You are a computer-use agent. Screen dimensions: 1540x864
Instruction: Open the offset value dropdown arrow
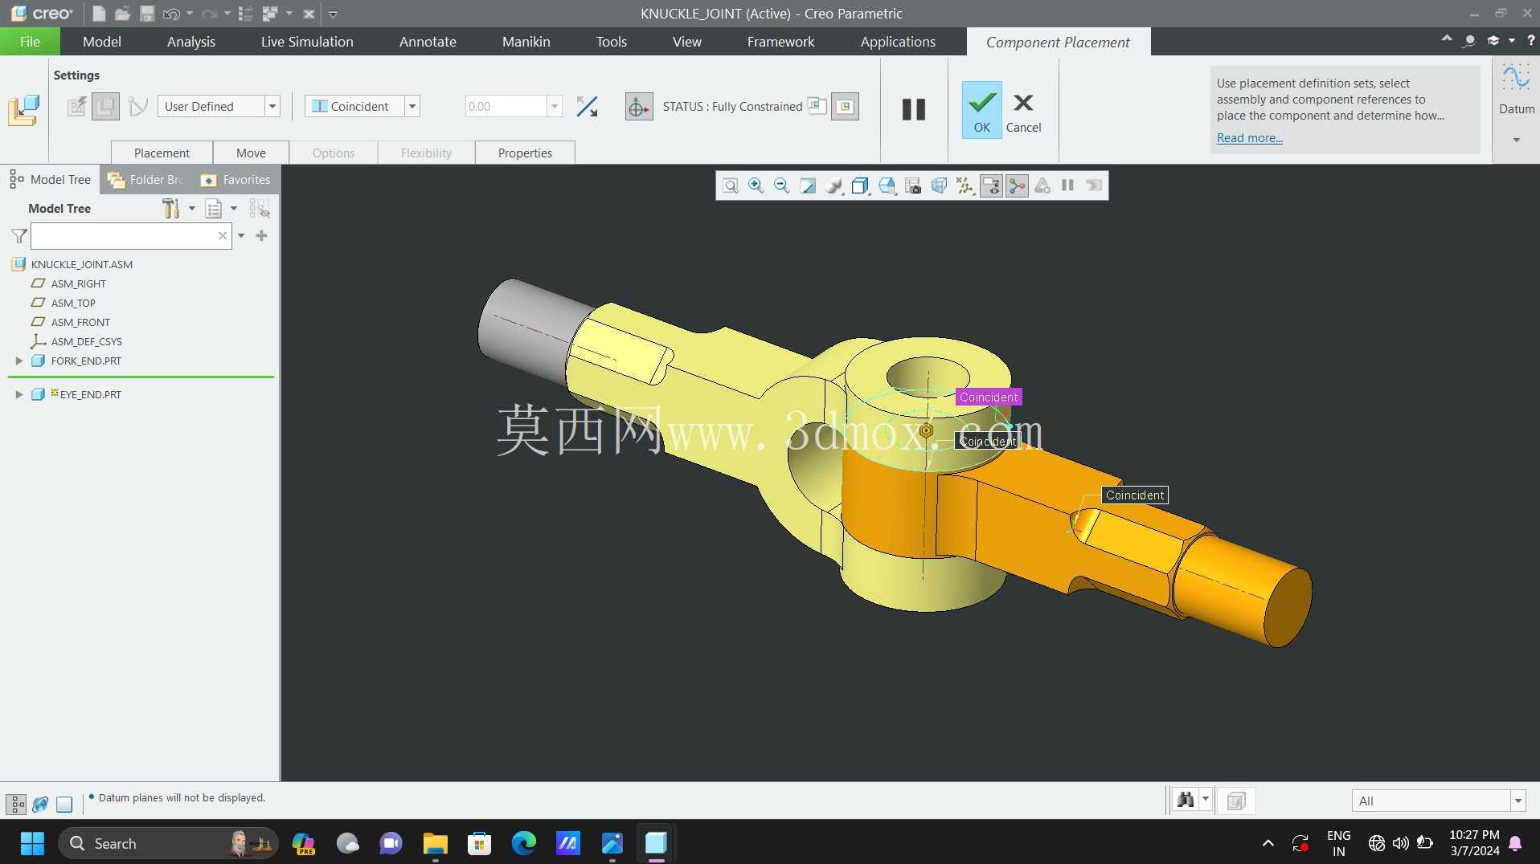coord(555,106)
